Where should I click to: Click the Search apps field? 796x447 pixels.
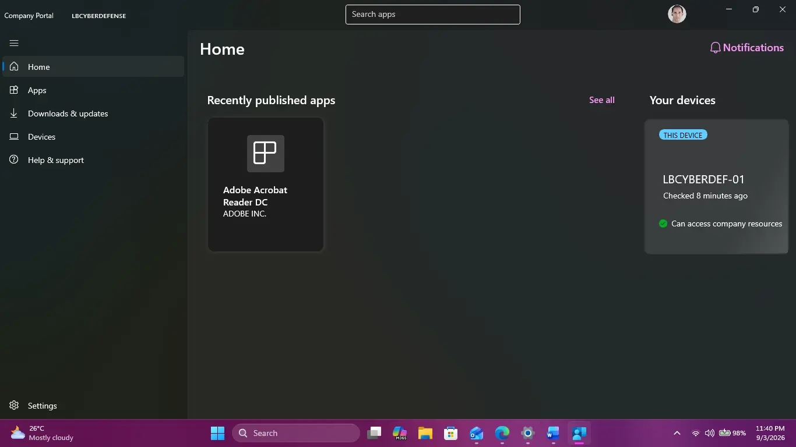point(433,15)
